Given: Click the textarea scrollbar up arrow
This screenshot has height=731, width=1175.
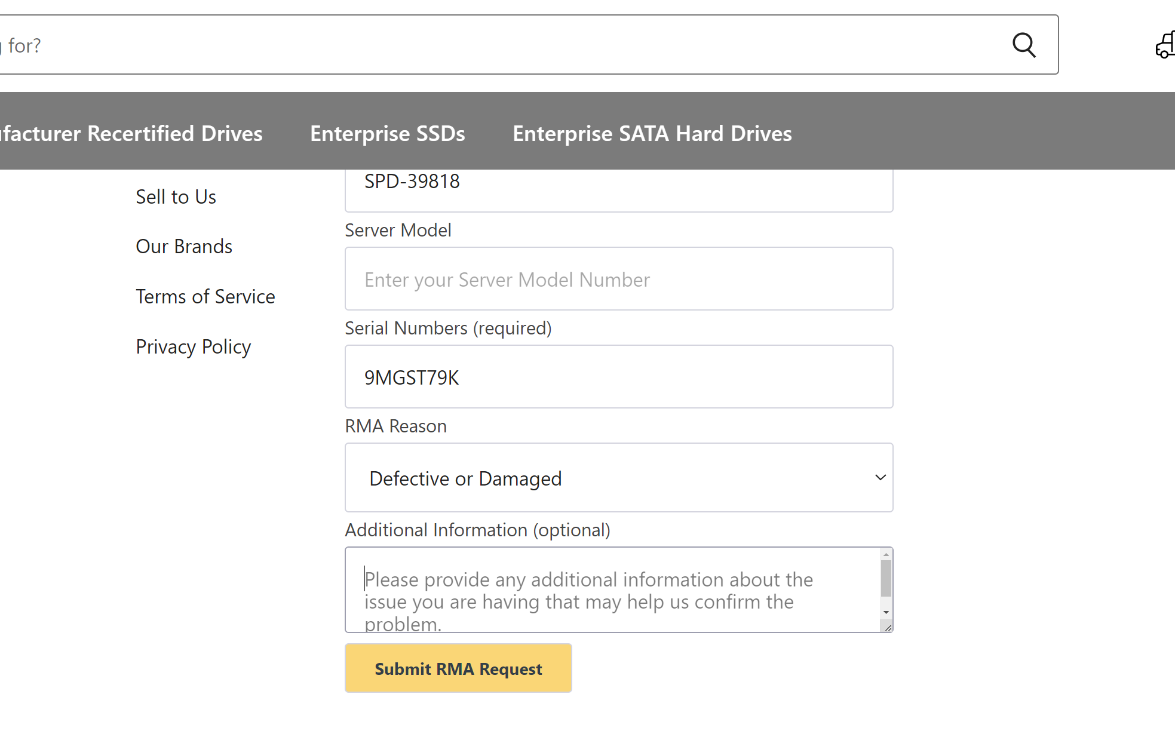Looking at the screenshot, I should click(886, 555).
